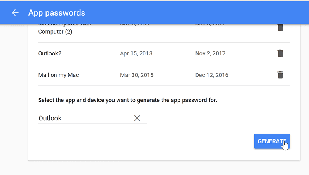Delete the Mail on my Mac password
The height and width of the screenshot is (175, 309).
click(280, 75)
